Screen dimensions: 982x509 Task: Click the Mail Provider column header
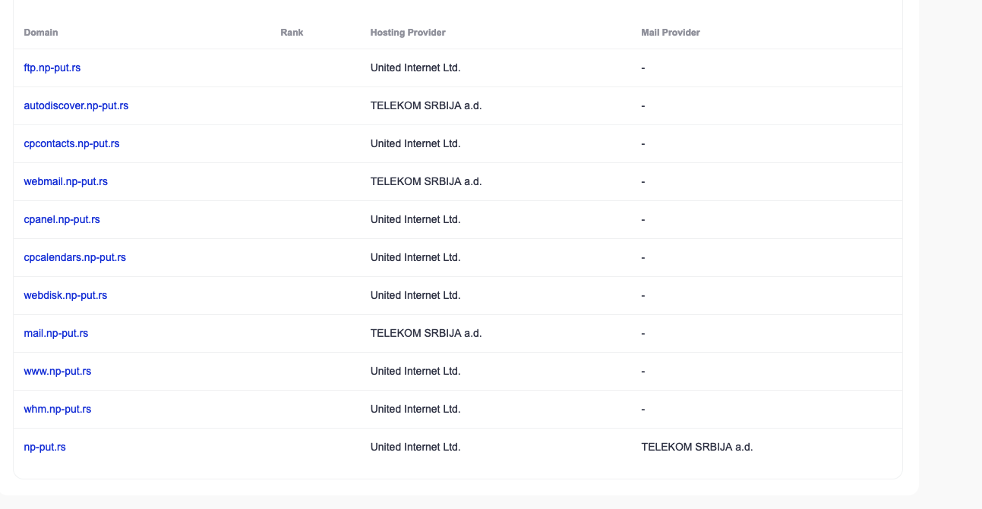pyautogui.click(x=671, y=33)
